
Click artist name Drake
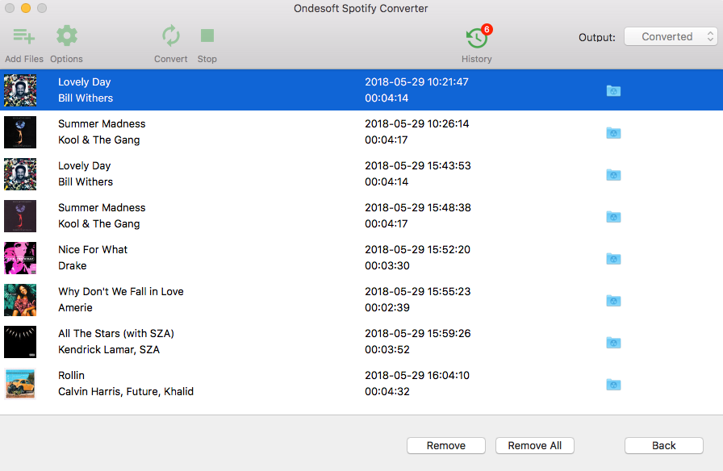[73, 266]
